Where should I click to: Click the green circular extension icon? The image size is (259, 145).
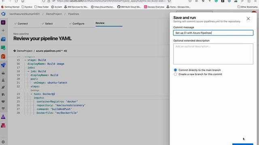[216, 1]
